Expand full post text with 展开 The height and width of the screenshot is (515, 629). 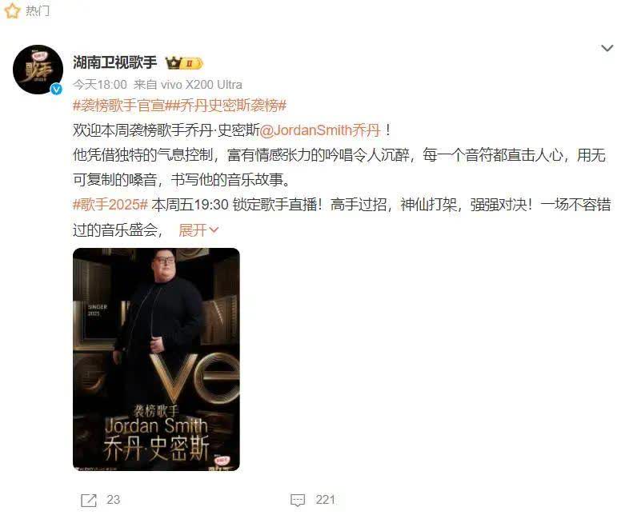[x=193, y=230]
